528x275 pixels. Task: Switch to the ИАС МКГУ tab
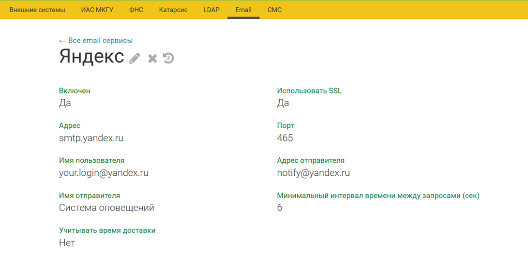pos(97,10)
